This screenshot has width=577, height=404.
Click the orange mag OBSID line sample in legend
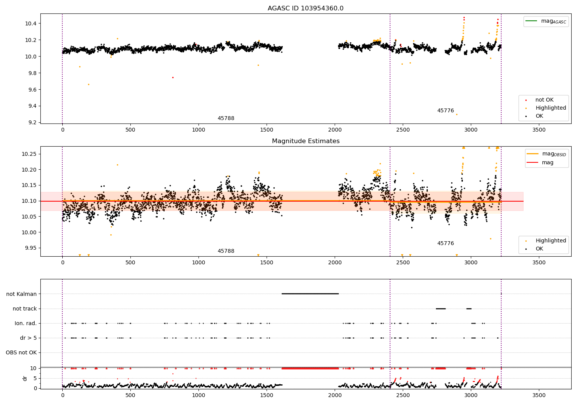[x=533, y=154]
